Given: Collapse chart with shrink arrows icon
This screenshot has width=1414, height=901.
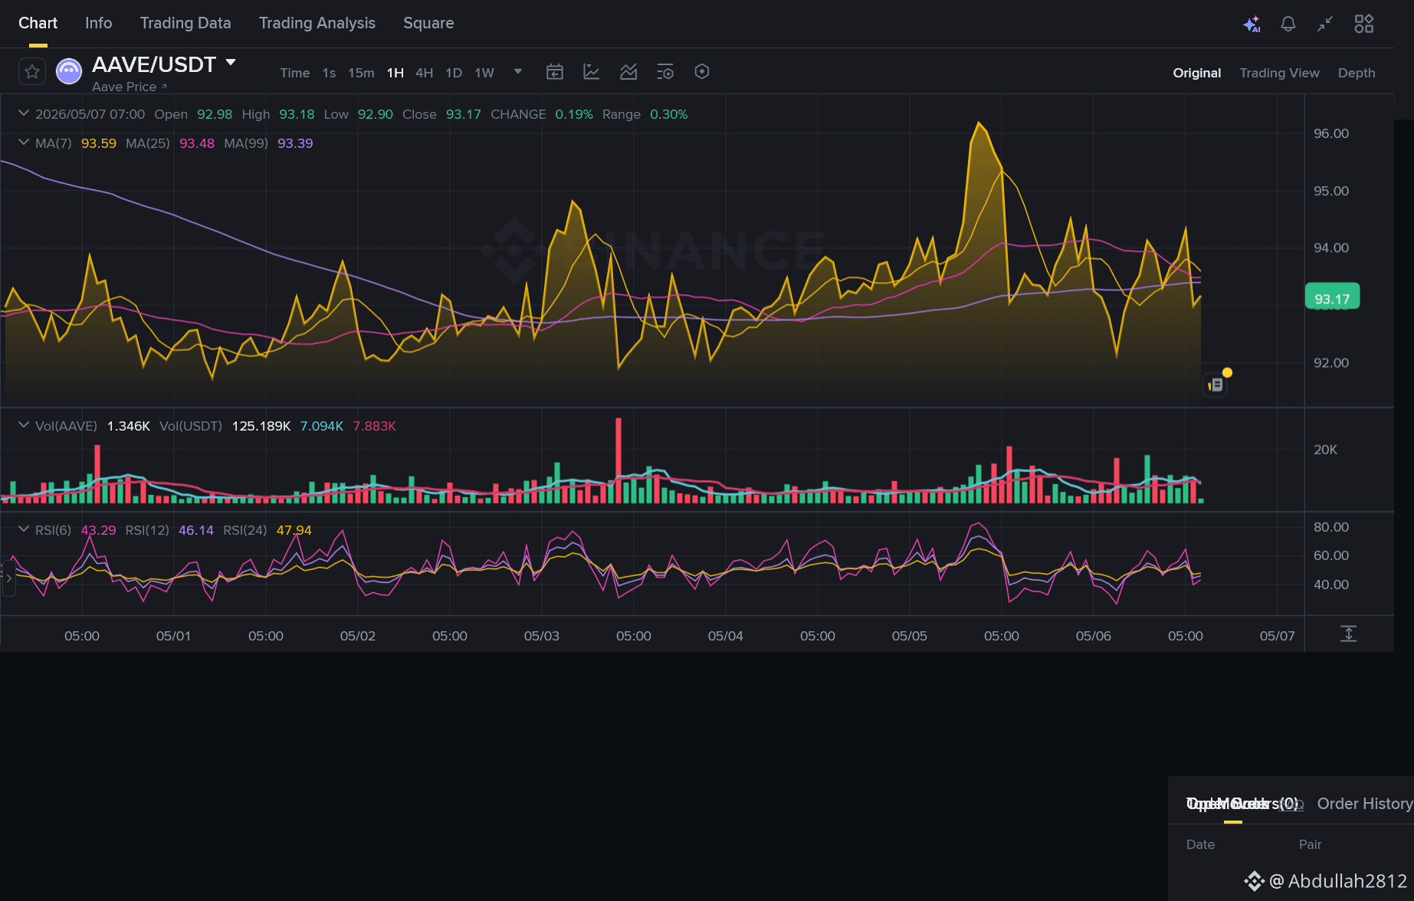Looking at the screenshot, I should coord(1325,24).
